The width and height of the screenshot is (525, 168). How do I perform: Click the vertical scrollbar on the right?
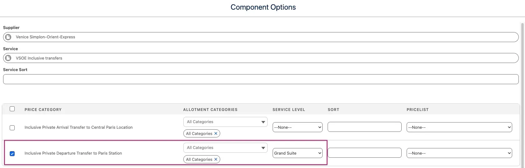point(522,94)
